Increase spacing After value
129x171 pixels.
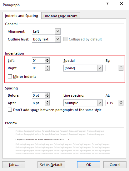(47, 102)
